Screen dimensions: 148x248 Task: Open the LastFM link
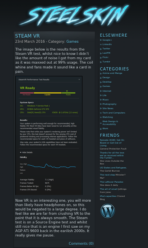[x=106, y=53]
